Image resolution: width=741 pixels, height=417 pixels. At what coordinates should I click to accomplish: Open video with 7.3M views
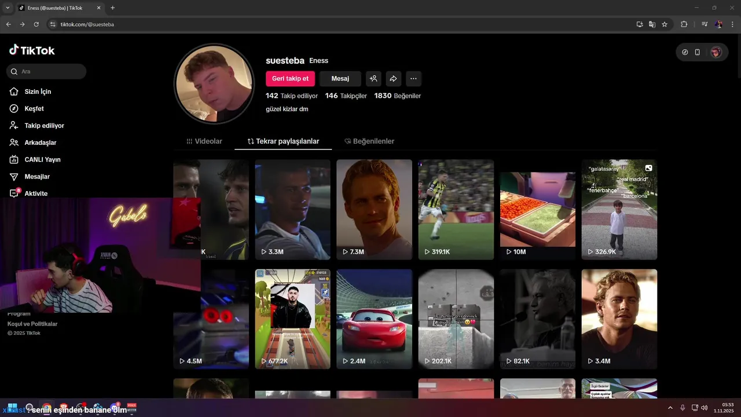374,210
